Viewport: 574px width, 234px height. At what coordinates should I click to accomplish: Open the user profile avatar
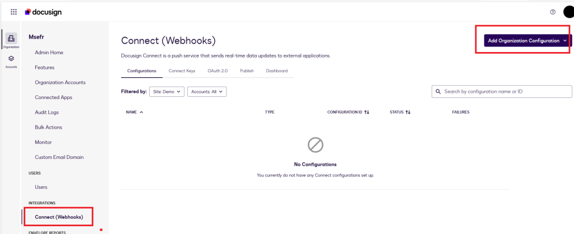click(x=568, y=12)
